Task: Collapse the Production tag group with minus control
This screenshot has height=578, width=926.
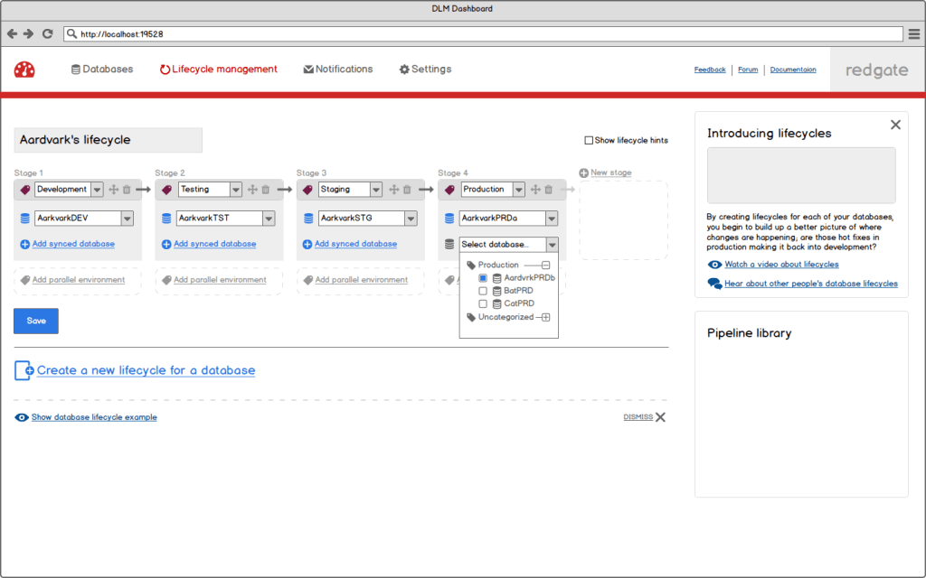Action: pyautogui.click(x=545, y=265)
